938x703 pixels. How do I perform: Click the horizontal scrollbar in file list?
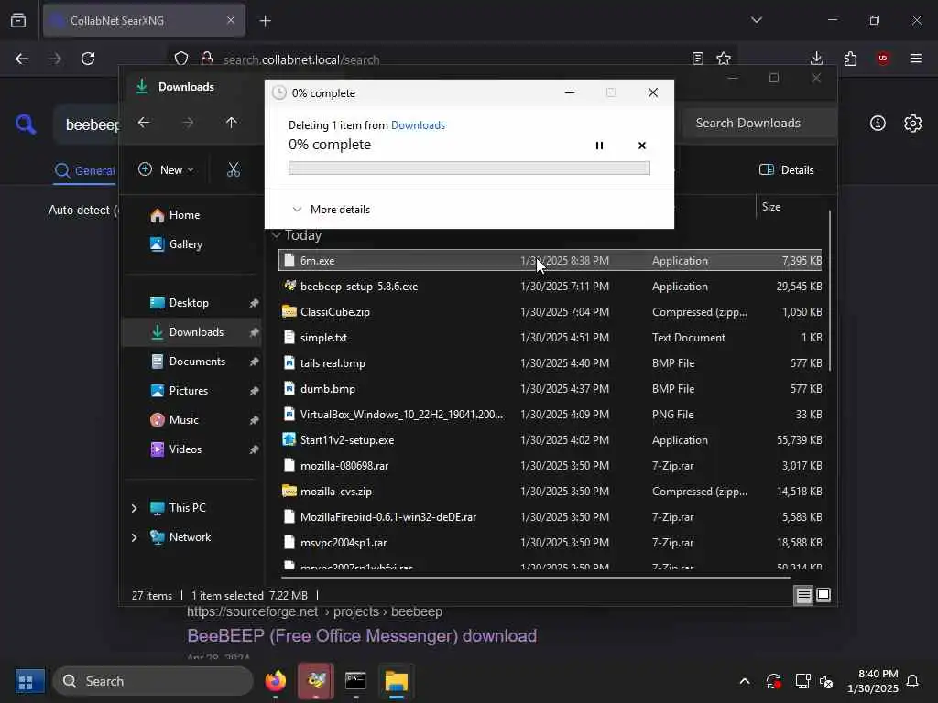tap(535, 578)
